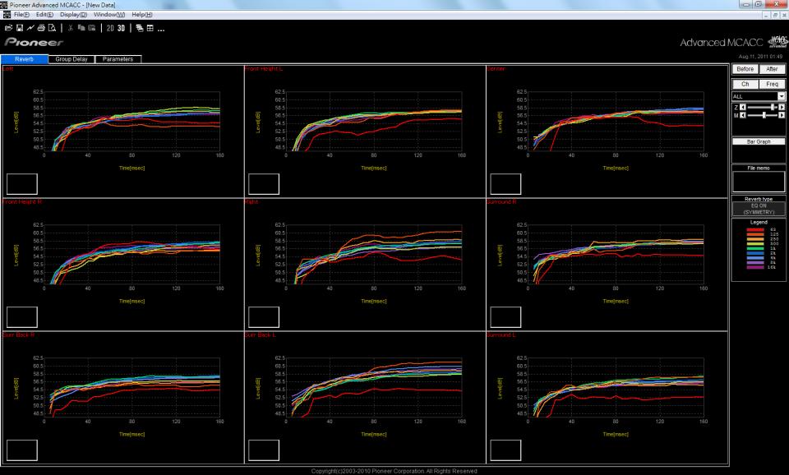The height and width of the screenshot is (475, 789).
Task: Click the Paste toolbar icon
Action: tap(91, 28)
